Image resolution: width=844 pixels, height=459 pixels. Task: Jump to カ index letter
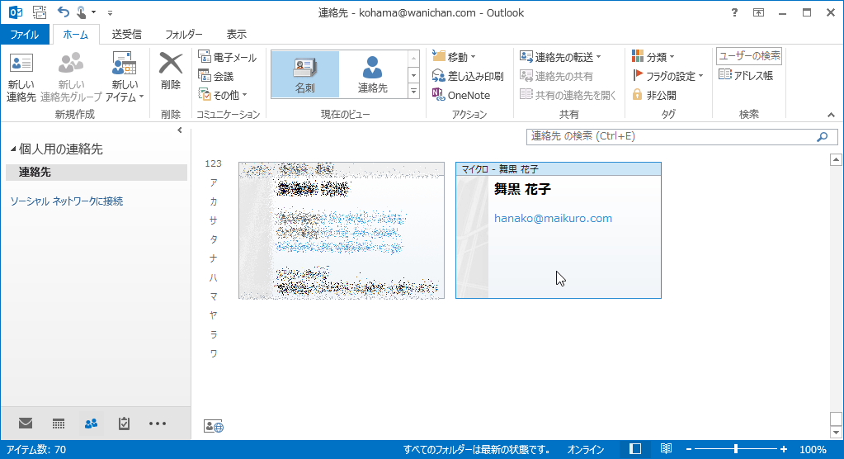pos(213,201)
